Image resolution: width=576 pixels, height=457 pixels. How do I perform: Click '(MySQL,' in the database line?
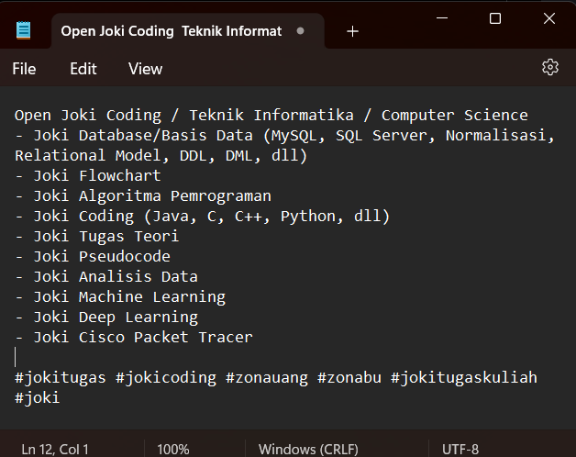pyautogui.click(x=294, y=136)
